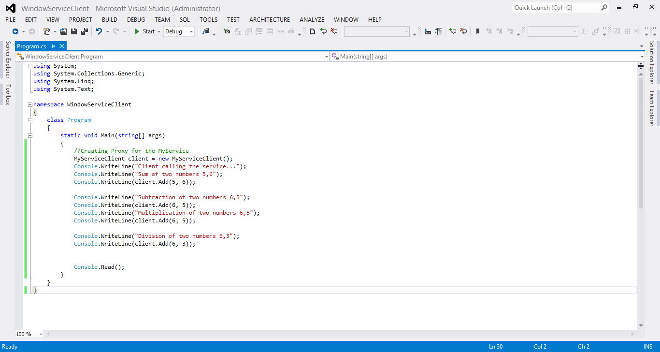The height and width of the screenshot is (352, 660).
Task: Click the Start debugging button
Action: click(x=144, y=31)
